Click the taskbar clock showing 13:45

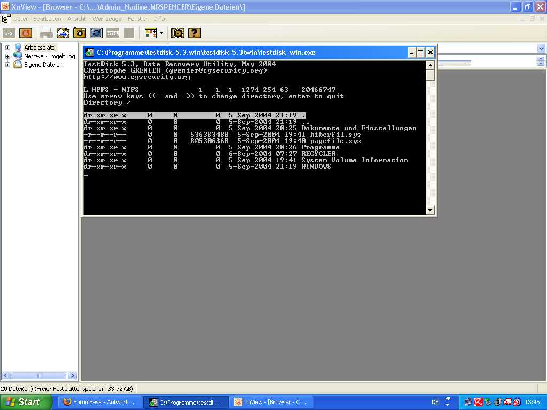pyautogui.click(x=533, y=402)
